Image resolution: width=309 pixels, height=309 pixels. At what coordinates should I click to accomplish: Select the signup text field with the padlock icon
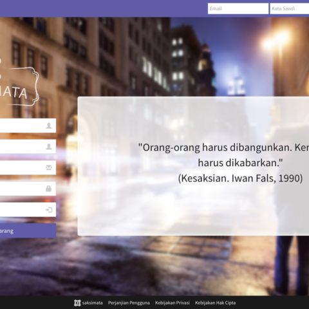click(28, 189)
